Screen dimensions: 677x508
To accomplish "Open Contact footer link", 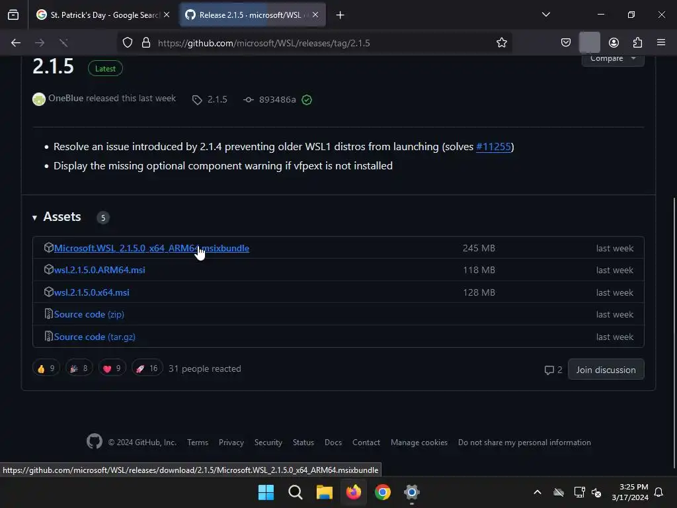I will click(366, 443).
